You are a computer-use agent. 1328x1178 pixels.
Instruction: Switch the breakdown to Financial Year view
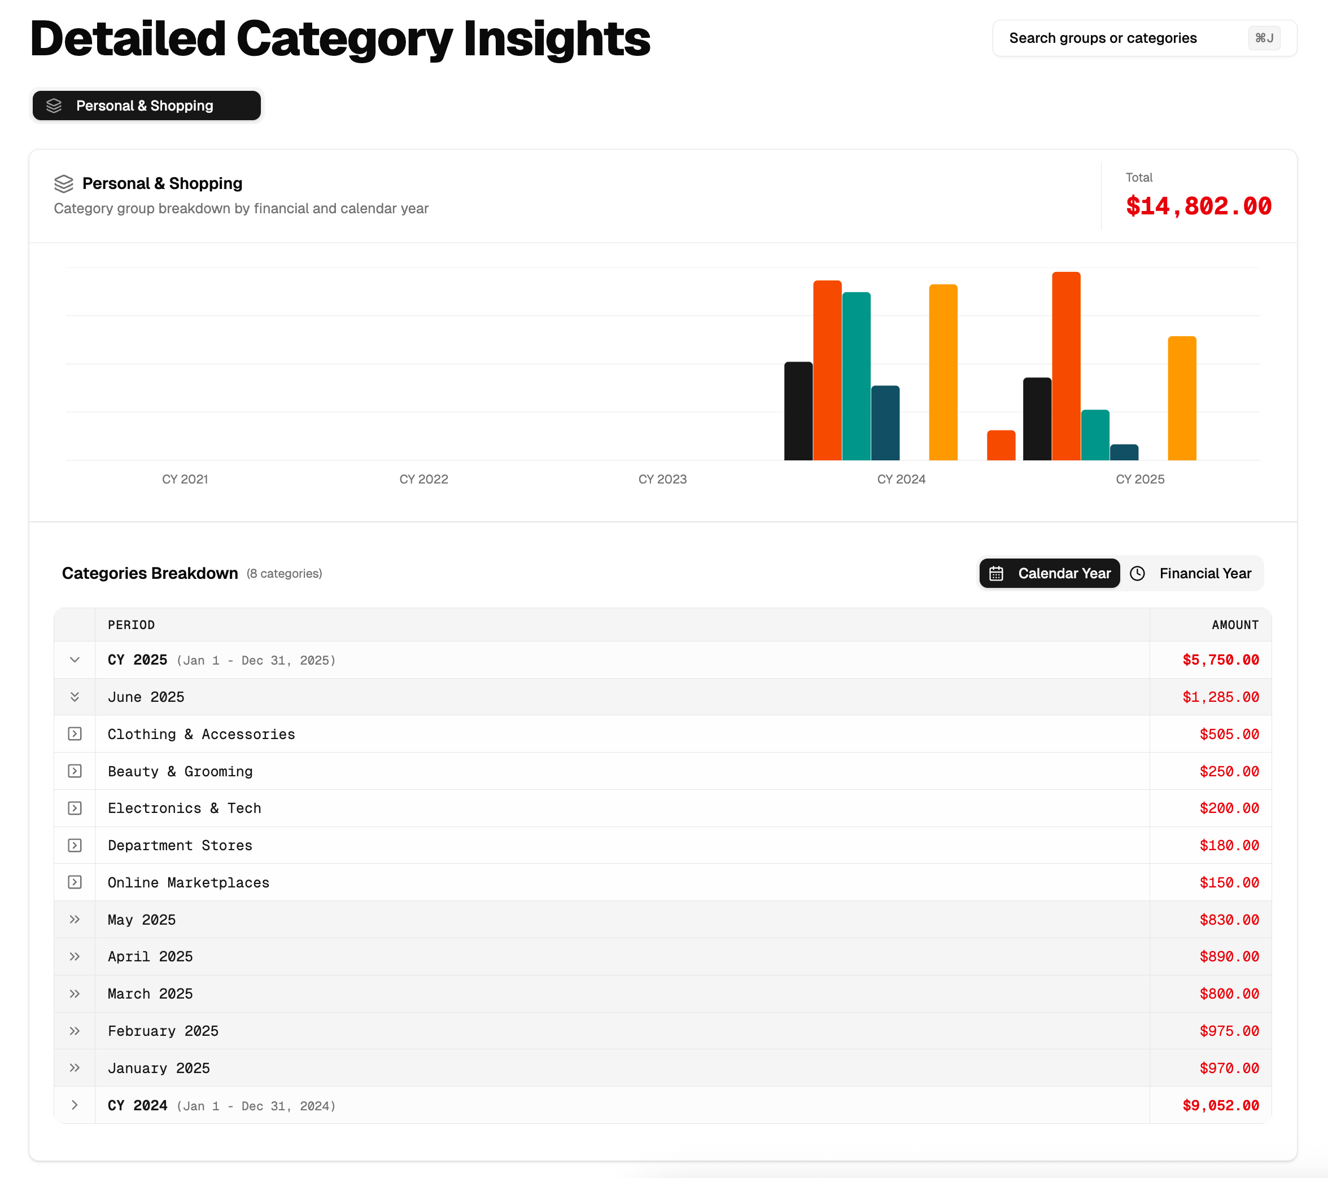1204,573
